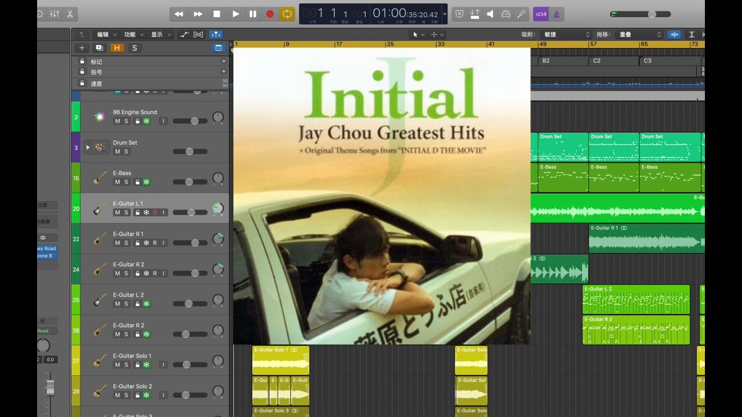Stop playback with the stop button
Viewport: 742px width, 417px height.
click(x=217, y=14)
